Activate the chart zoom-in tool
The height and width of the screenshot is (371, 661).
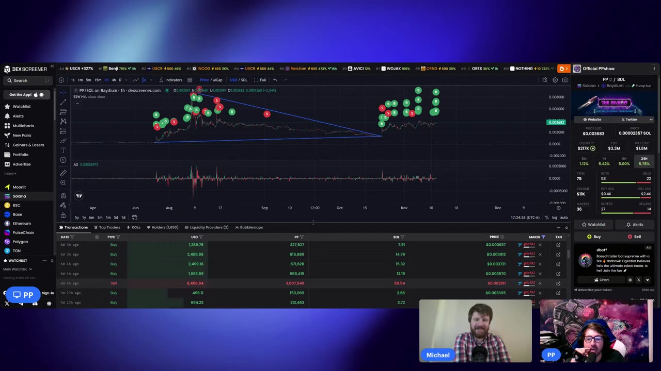(x=63, y=182)
